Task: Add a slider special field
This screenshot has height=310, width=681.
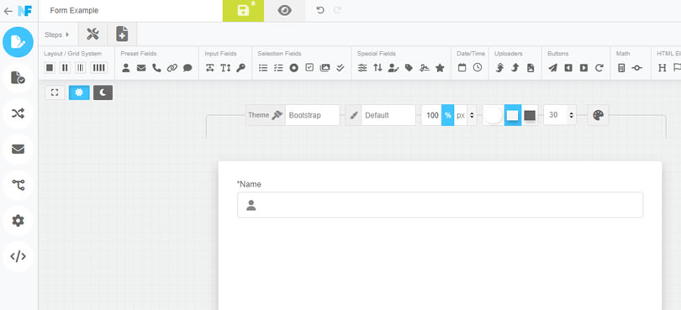Action: [x=362, y=68]
